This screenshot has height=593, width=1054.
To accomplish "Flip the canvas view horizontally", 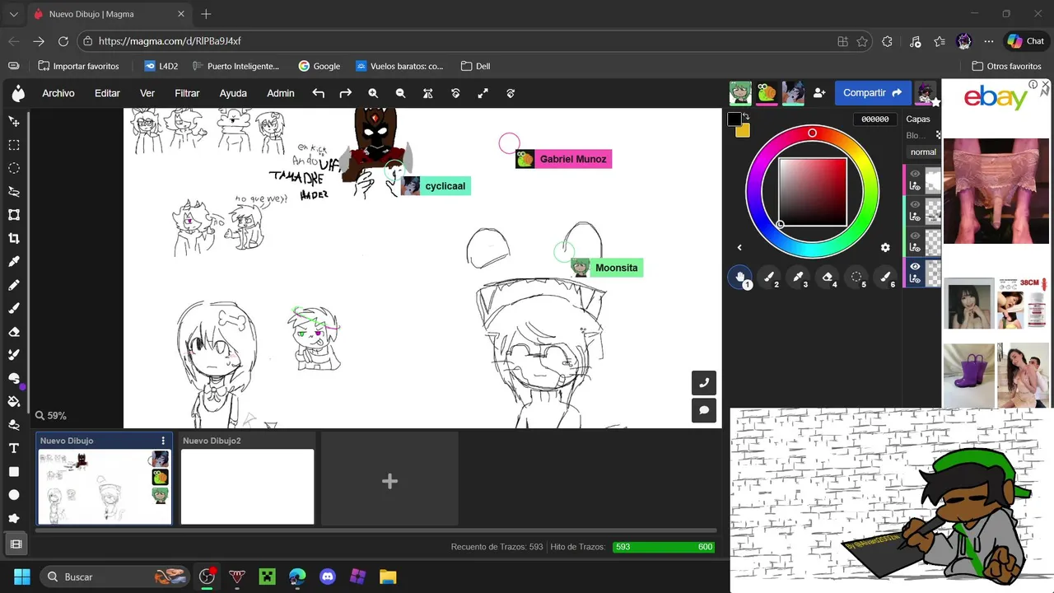I will point(428,93).
